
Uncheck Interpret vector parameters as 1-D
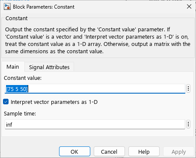(6, 102)
